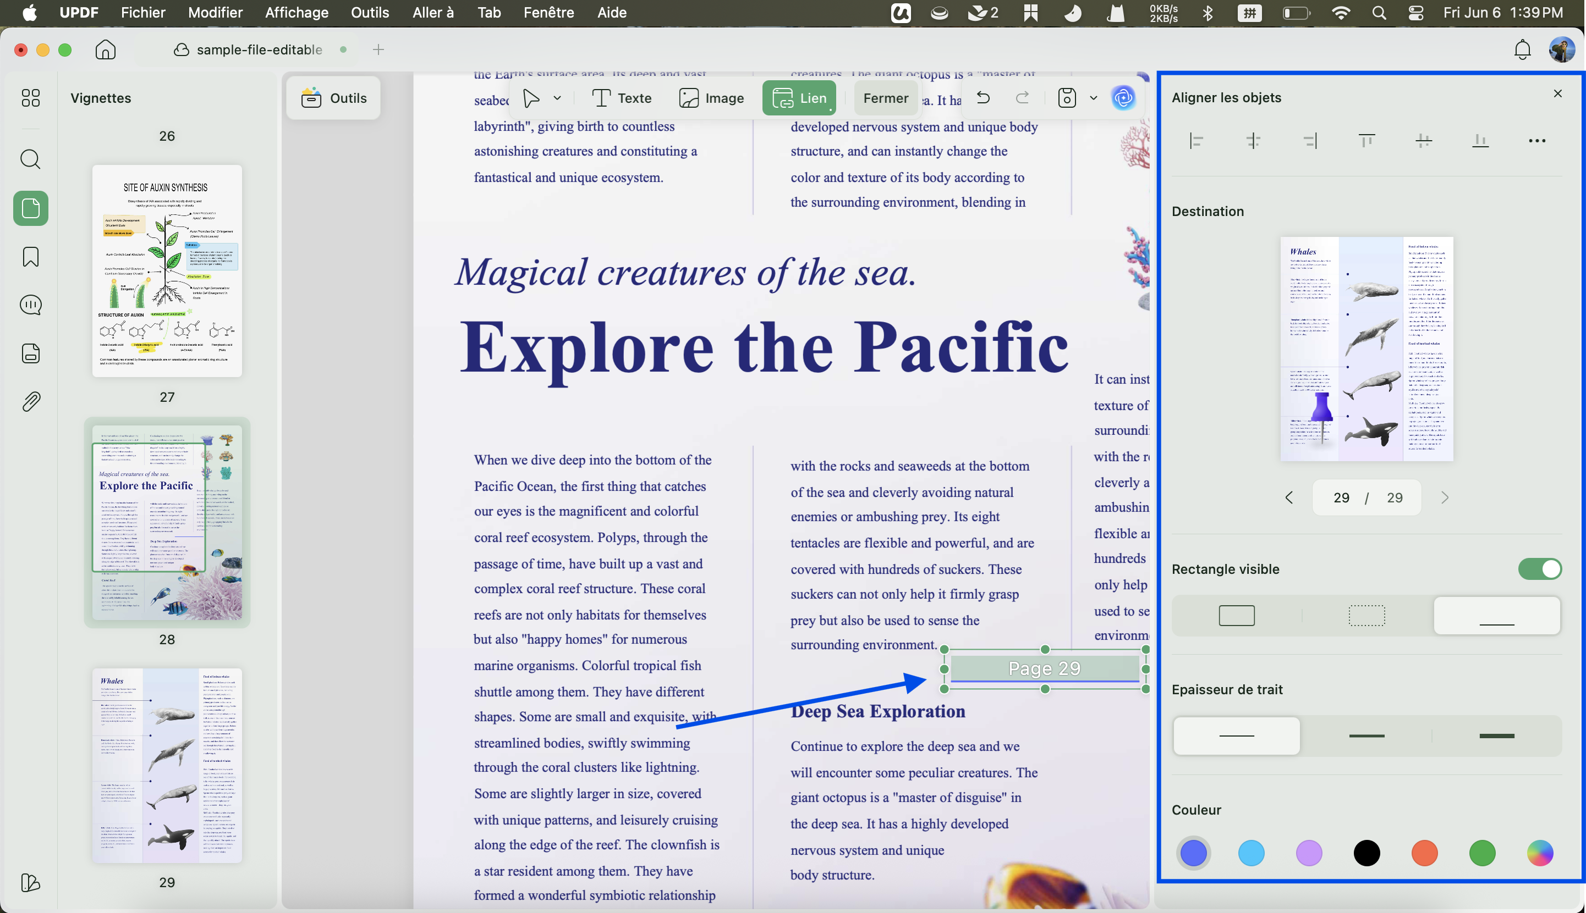Open the form fields sidebar icon
Image resolution: width=1586 pixels, height=913 pixels.
30,353
